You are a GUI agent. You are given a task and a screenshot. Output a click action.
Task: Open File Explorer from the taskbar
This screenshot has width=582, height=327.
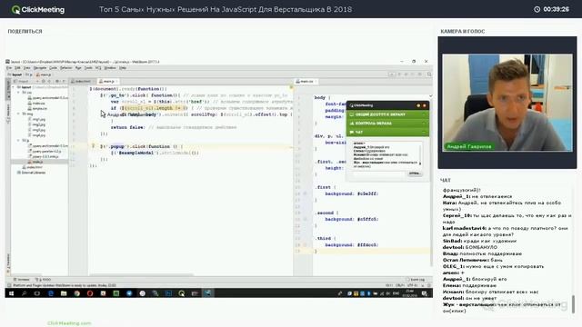[64, 293]
